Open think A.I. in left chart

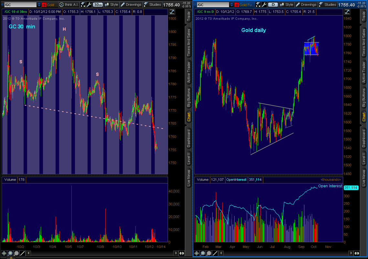(x=68, y=5)
